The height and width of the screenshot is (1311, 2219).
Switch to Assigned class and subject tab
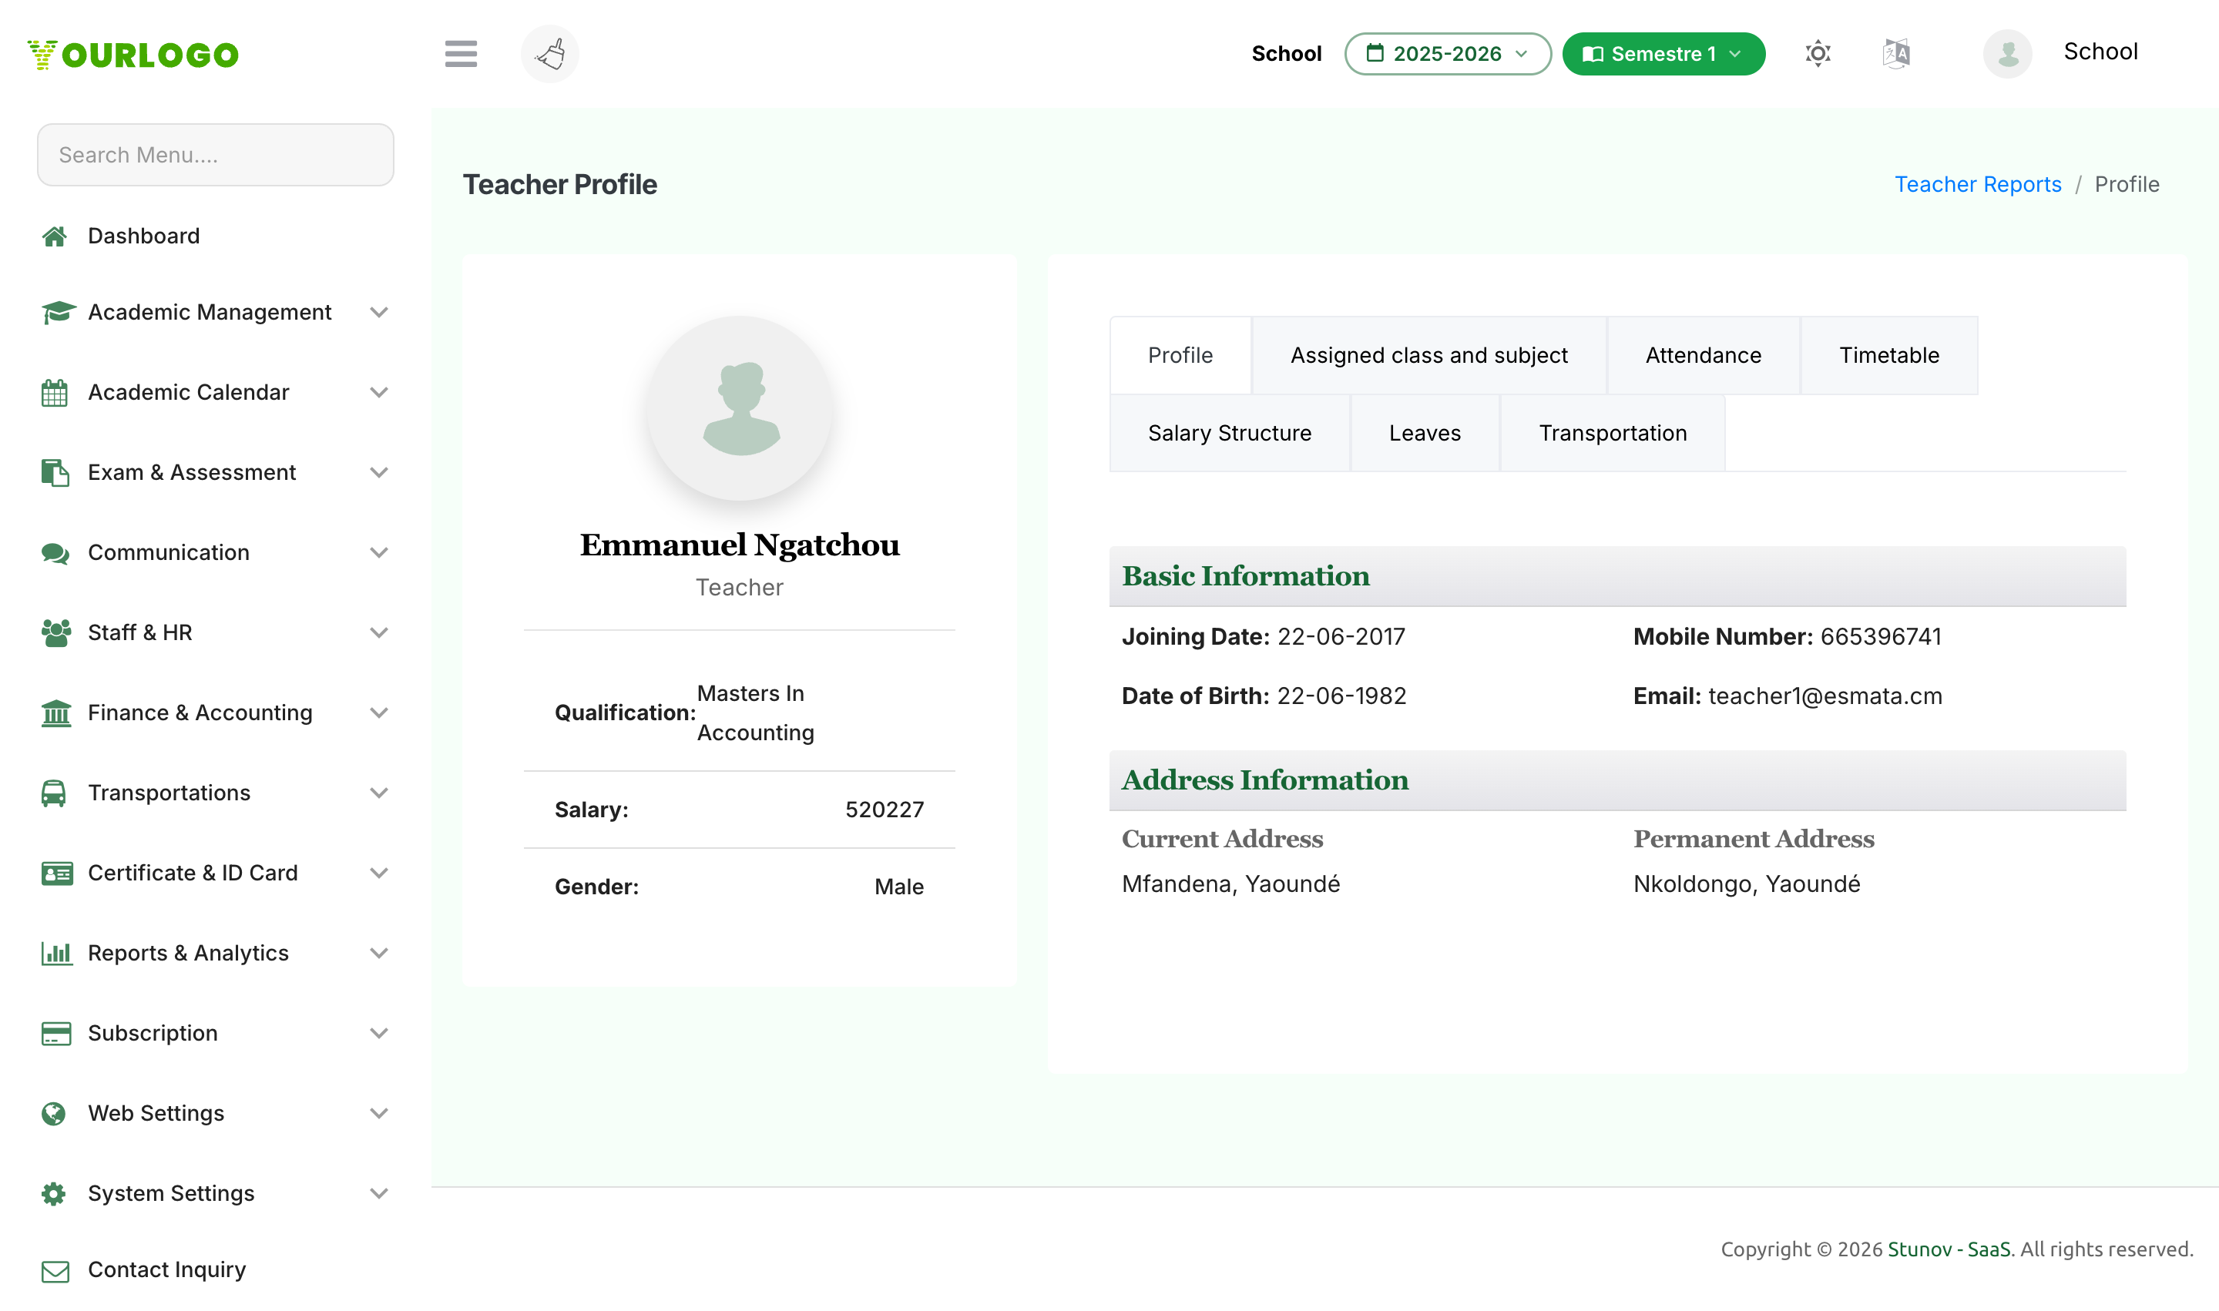(x=1429, y=355)
